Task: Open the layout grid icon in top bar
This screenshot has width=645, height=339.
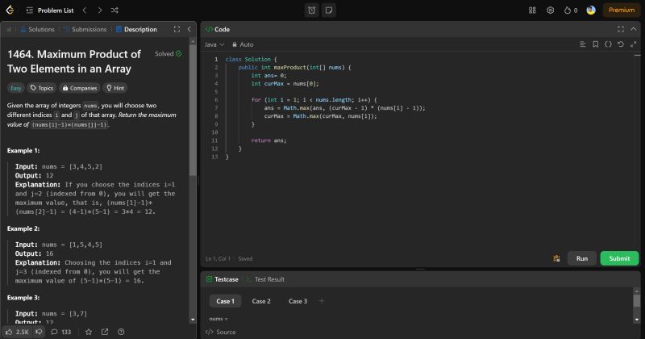Action: 532,10
